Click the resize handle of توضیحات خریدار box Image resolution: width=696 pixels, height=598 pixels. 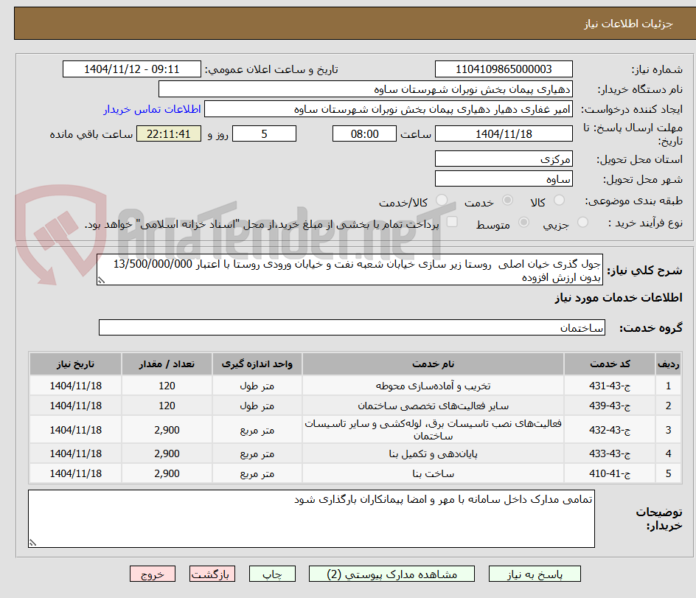[x=32, y=543]
